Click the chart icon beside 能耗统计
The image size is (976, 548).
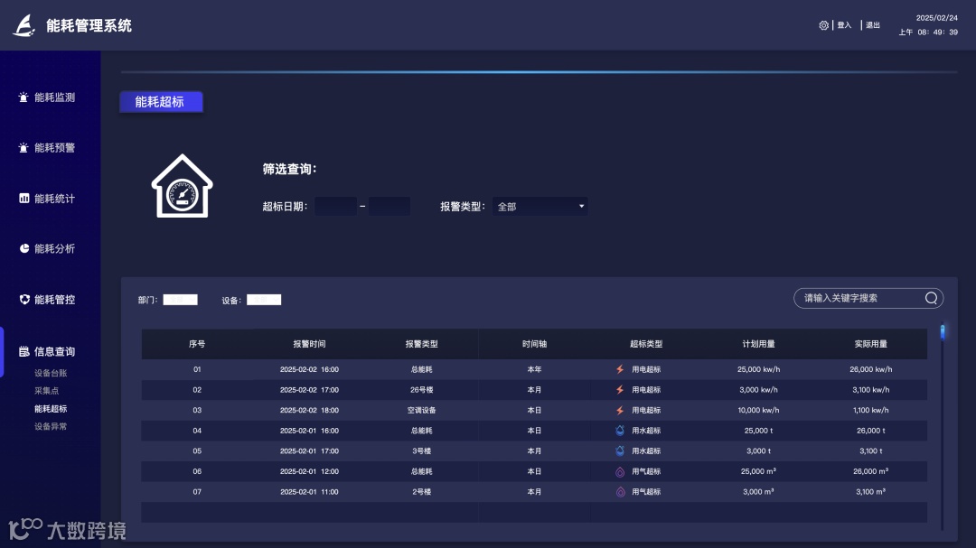pos(23,198)
